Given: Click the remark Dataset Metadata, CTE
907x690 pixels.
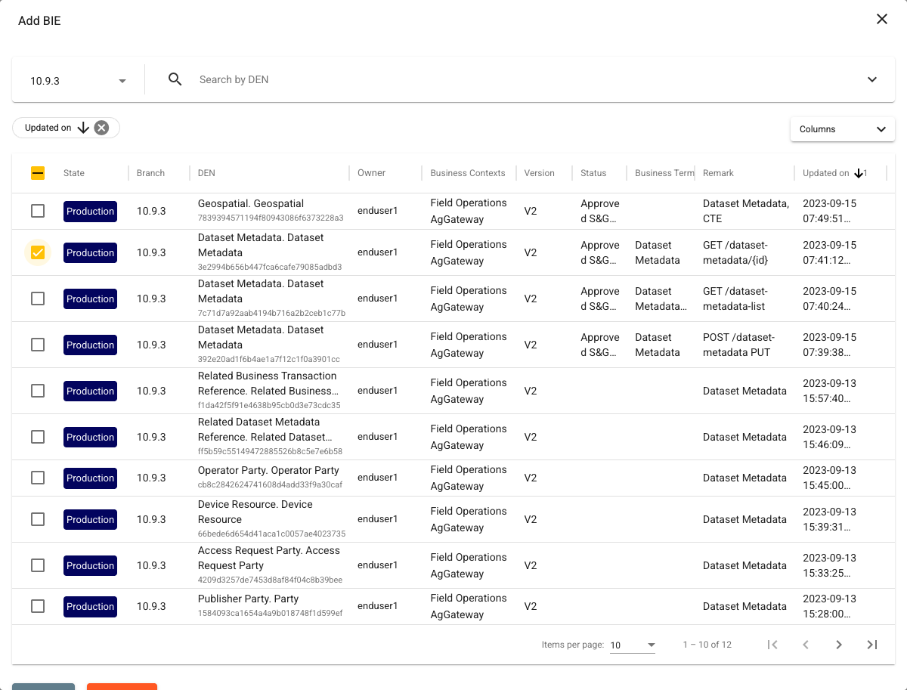Looking at the screenshot, I should [x=746, y=211].
